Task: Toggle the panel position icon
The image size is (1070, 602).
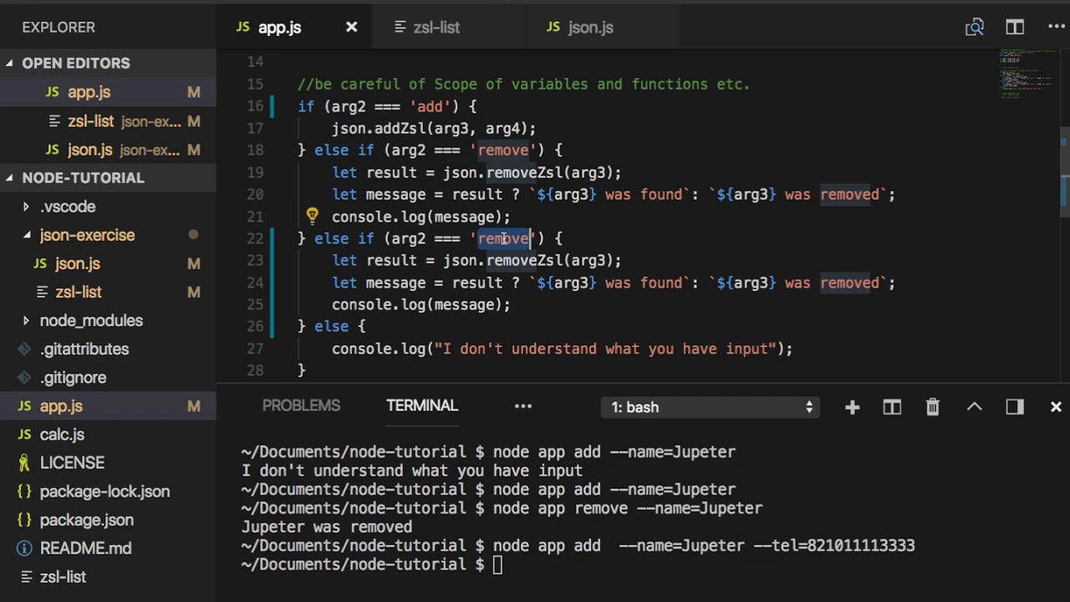Action: tap(1015, 407)
